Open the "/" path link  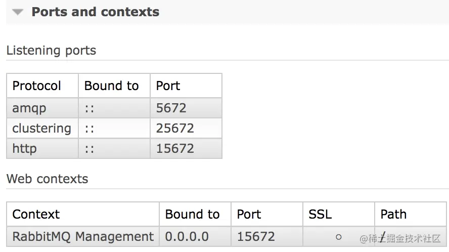click(x=383, y=236)
